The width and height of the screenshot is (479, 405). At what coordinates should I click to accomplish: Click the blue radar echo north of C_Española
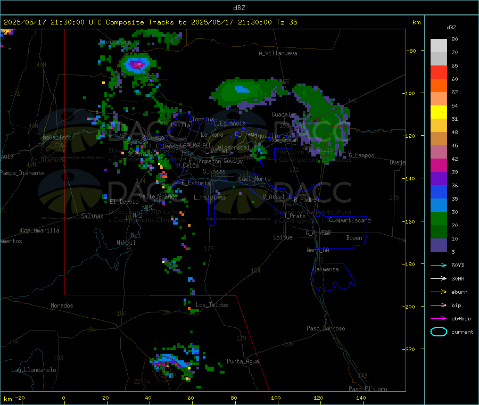[x=242, y=89]
